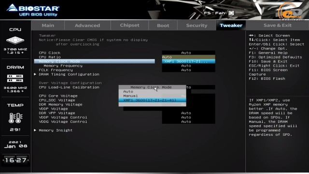Open Memory Frequency Auto value
The height and width of the screenshot is (174, 309).
click(x=188, y=66)
